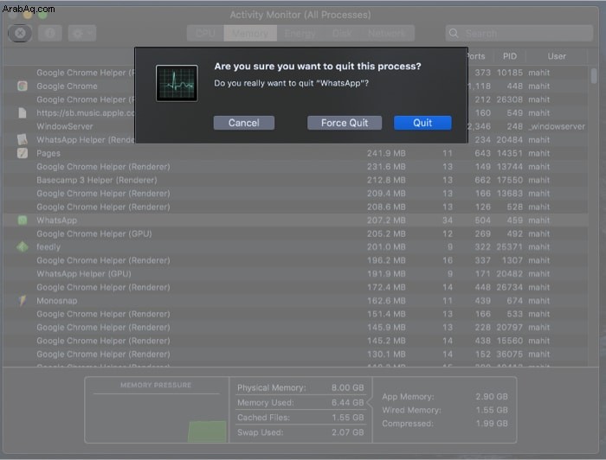Click the 162.6 MB memory value
This screenshot has width=606, height=460.
[x=386, y=301]
